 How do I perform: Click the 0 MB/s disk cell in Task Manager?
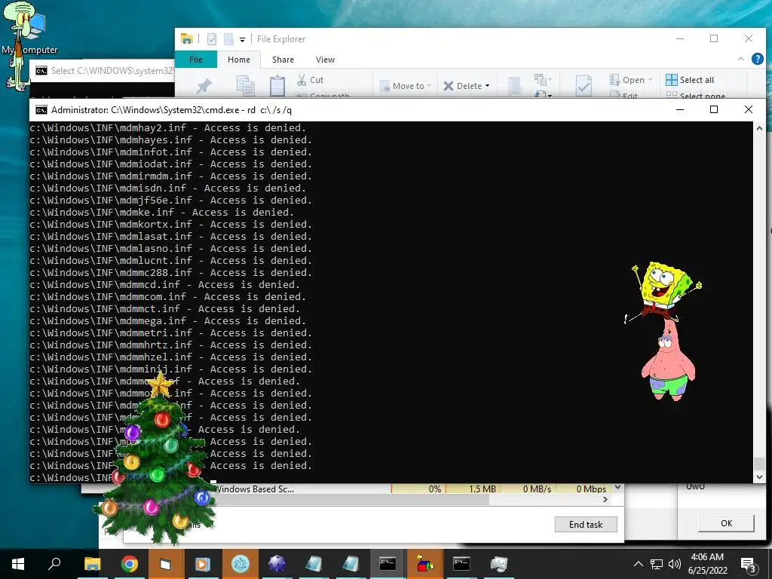pyautogui.click(x=528, y=489)
